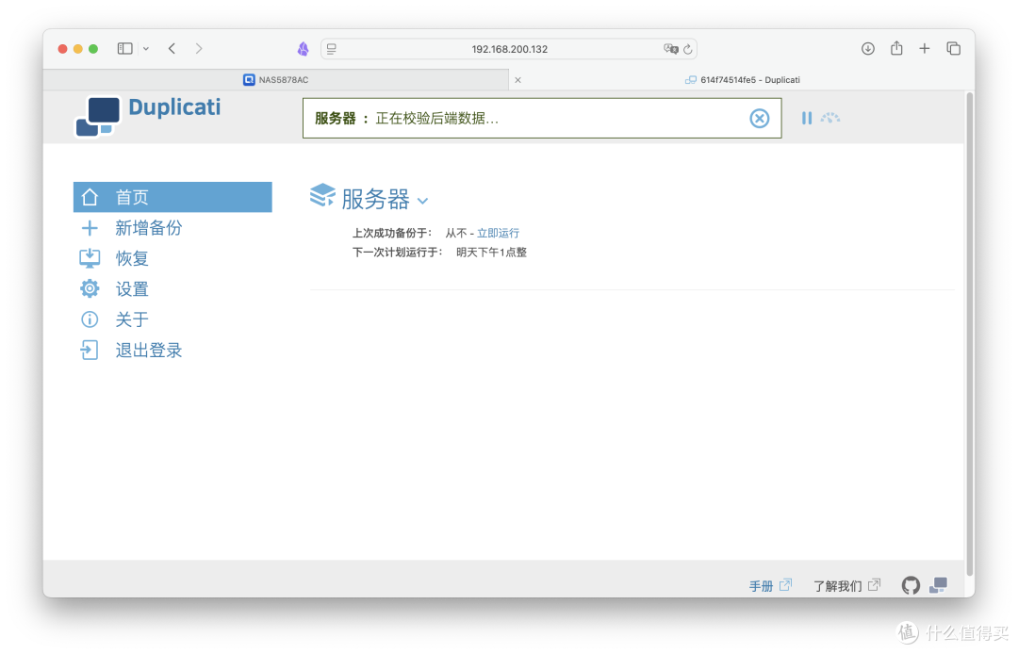Switch to the 614f74514fe5 - Duplicati tab
The height and width of the screenshot is (654, 1018).
pyautogui.click(x=743, y=80)
